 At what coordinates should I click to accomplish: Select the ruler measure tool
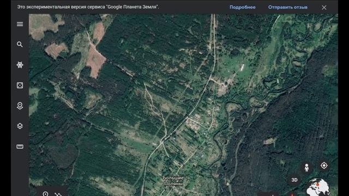click(20, 146)
